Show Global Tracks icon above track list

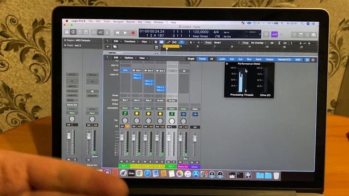coord(157,47)
